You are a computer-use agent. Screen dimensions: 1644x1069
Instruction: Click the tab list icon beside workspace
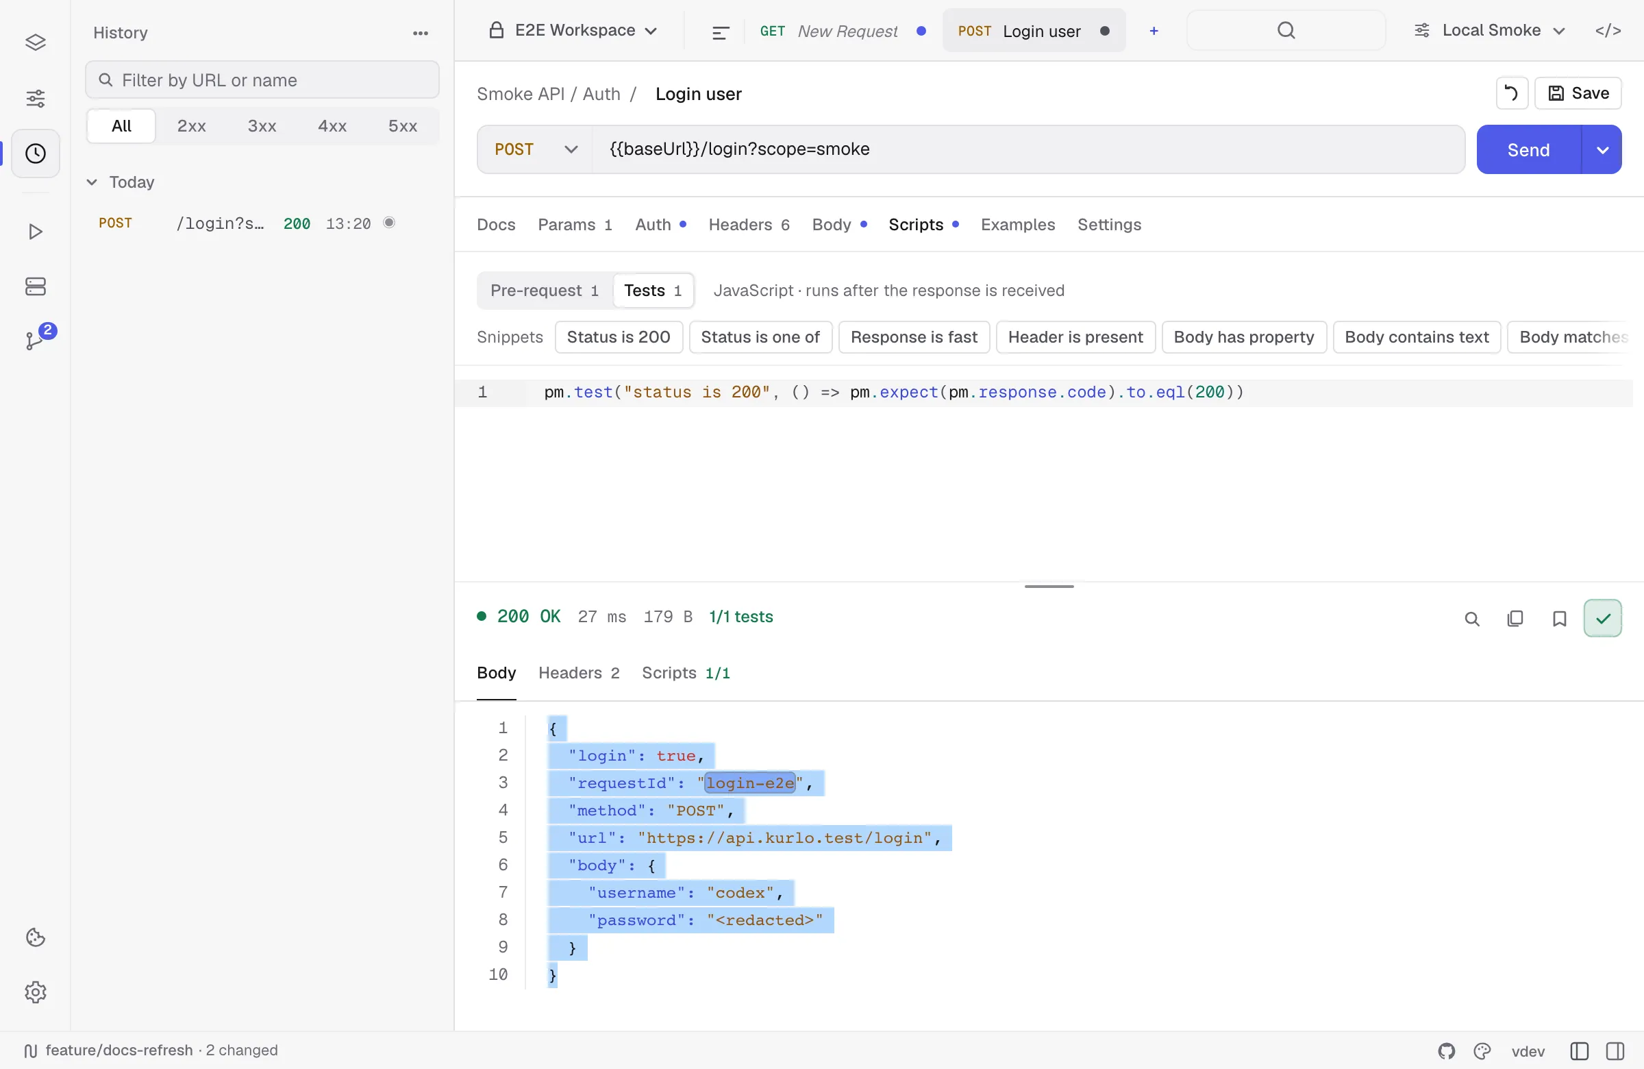pyautogui.click(x=721, y=32)
